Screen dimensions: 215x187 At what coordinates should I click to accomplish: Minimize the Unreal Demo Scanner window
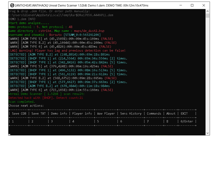180,5
